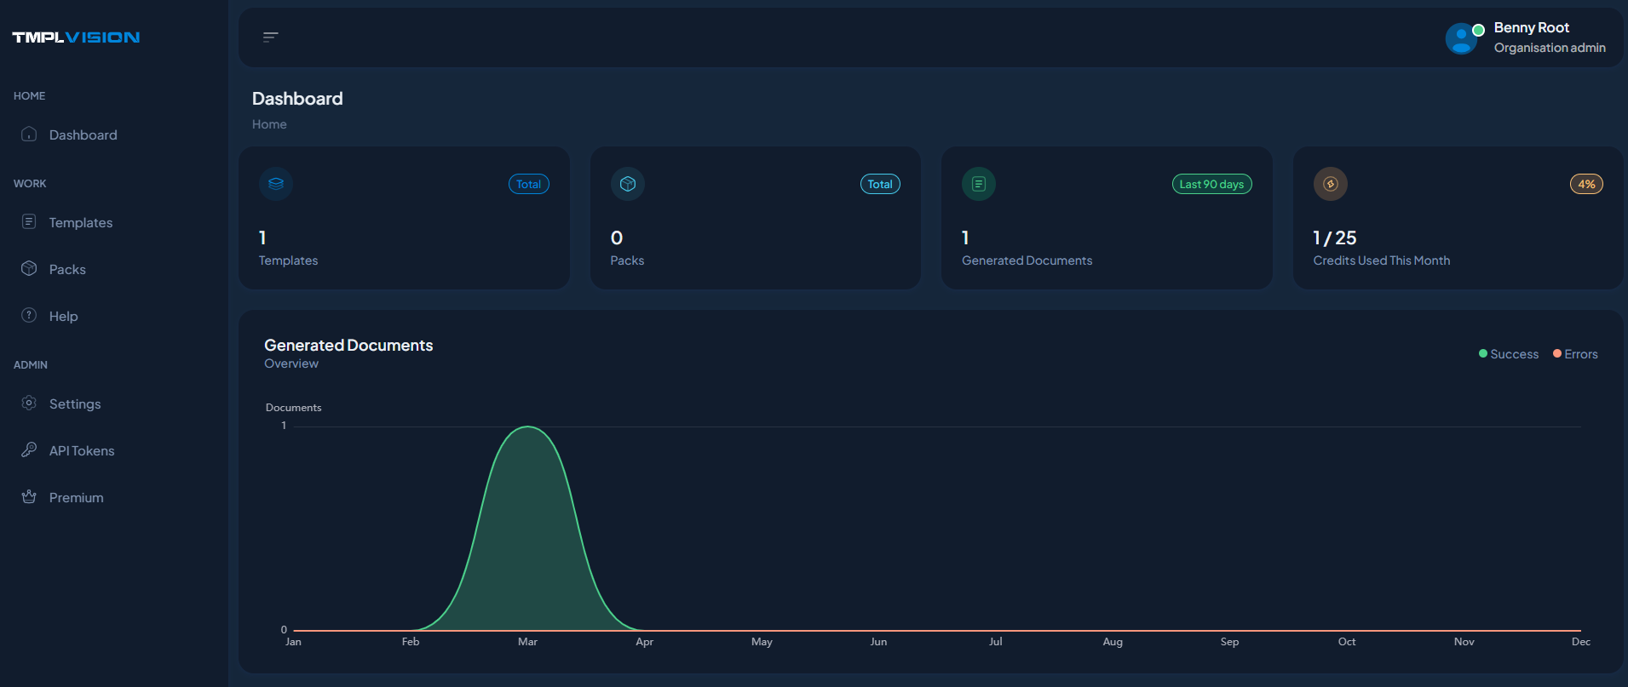Click the Generated Documents card icon
The width and height of the screenshot is (1628, 687).
979,184
